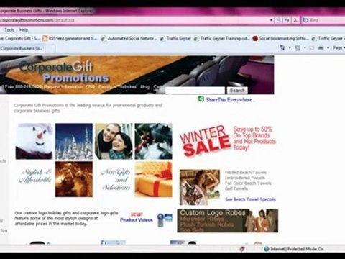Open the Embroidered Towels link
345x259 pixels.
[245, 178]
